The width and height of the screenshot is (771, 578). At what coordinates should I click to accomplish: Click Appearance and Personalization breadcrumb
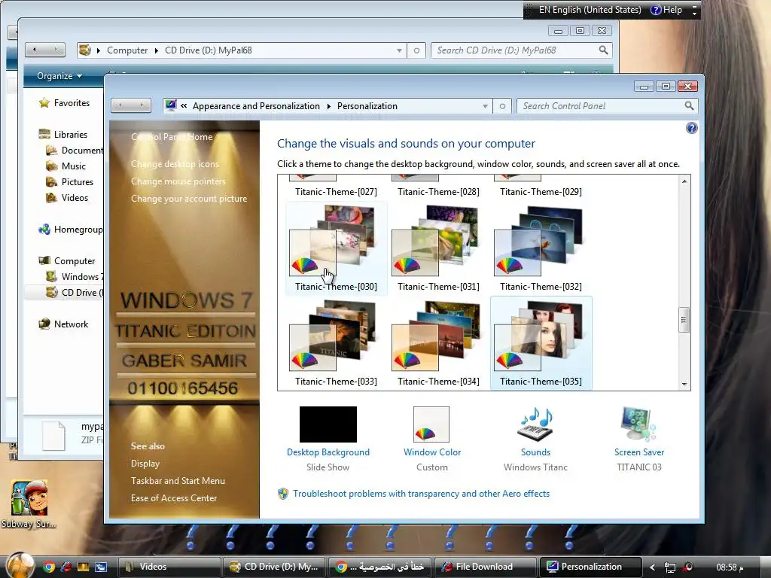coord(256,106)
